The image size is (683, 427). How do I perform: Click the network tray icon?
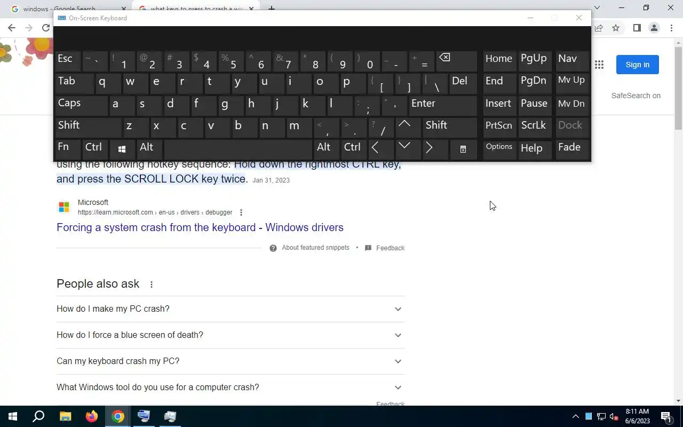click(x=601, y=416)
